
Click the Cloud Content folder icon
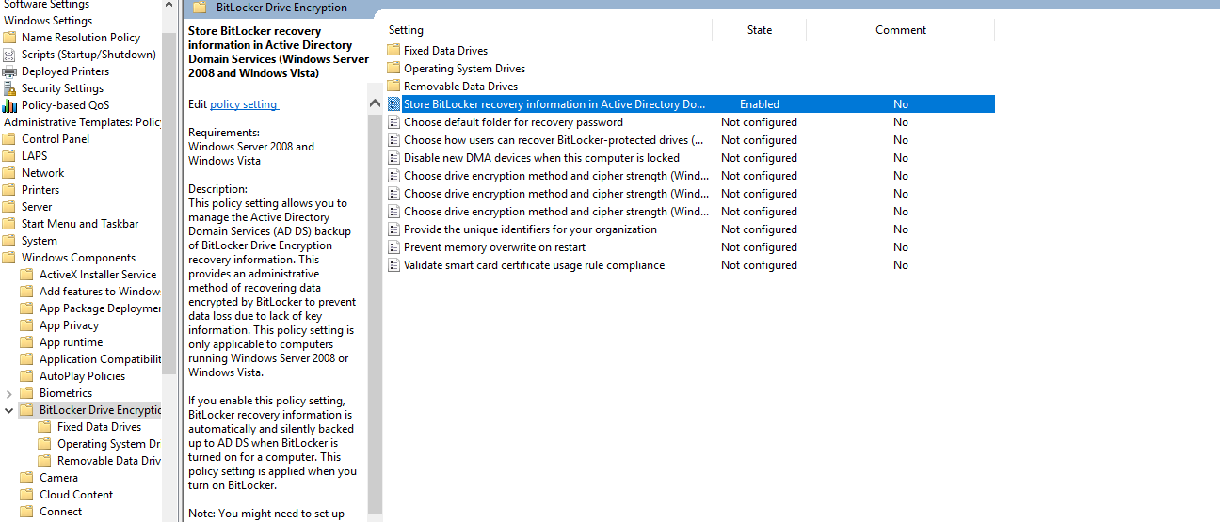[x=27, y=495]
